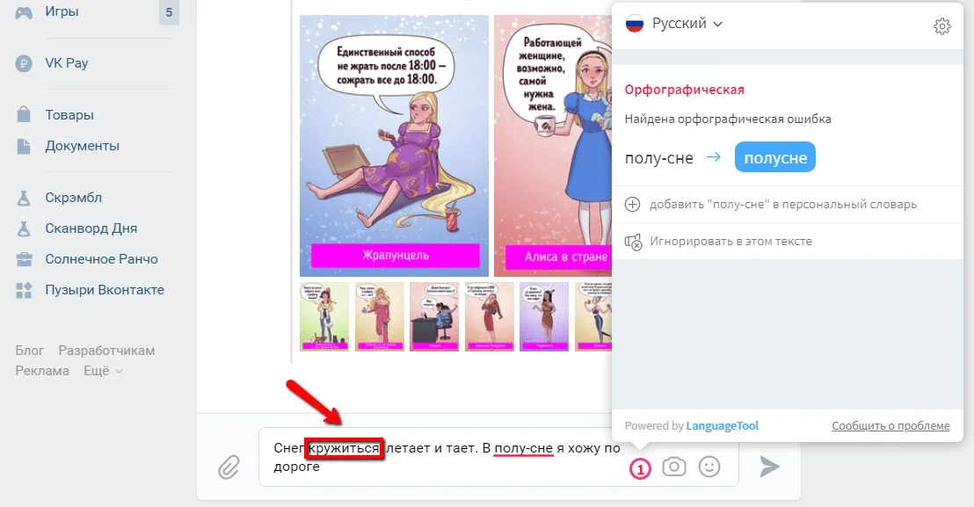The image size is (974, 507).
Task: Add полу-сне to personal dictionary
Action: (782, 204)
